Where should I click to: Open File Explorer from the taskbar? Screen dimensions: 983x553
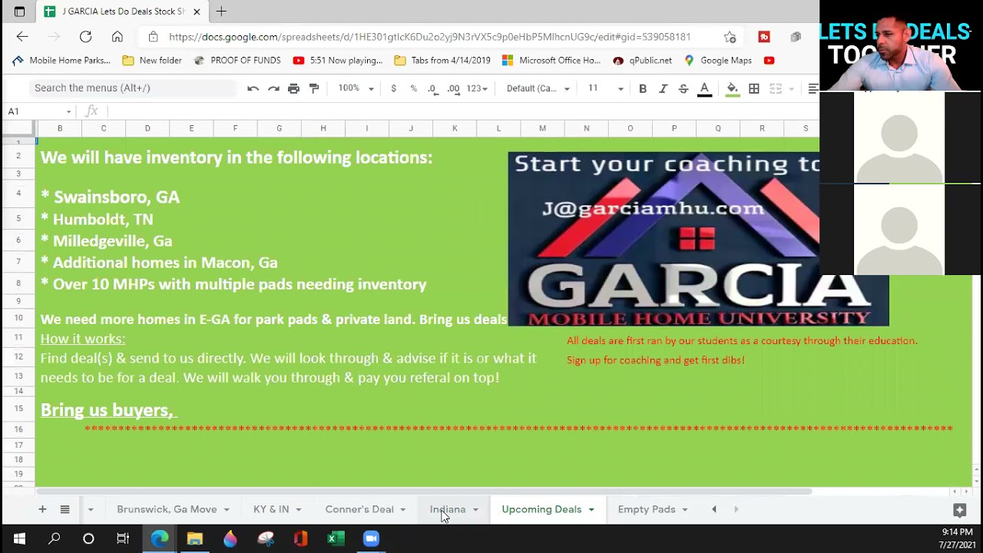pyautogui.click(x=194, y=538)
